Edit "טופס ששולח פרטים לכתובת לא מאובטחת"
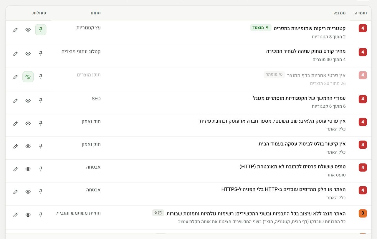Image resolution: width=377 pixels, height=239 pixels. 16,169
